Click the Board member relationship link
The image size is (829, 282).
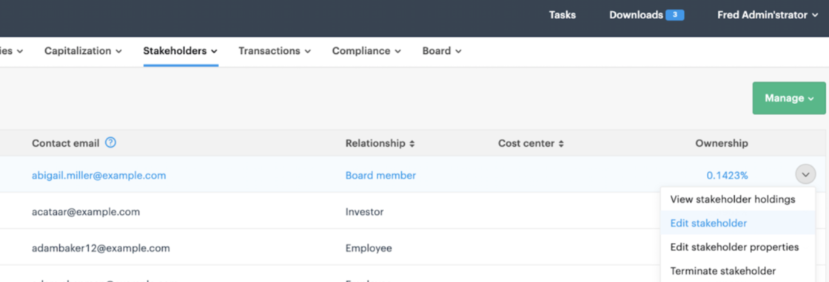coord(380,176)
